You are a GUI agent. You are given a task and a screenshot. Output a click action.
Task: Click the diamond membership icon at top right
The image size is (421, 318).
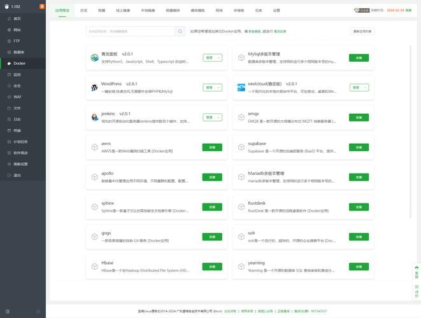[356, 10]
